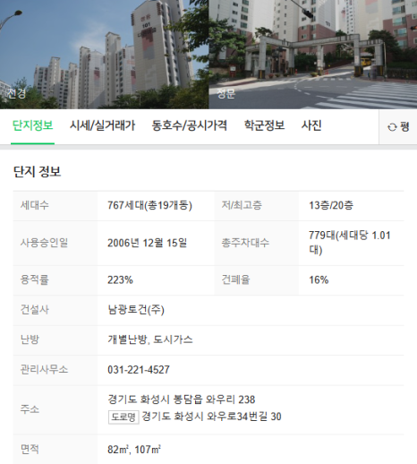417x464 pixels.
Task: Click road address 경기도 화성시 와우로34번길 30
Action: [211, 417]
